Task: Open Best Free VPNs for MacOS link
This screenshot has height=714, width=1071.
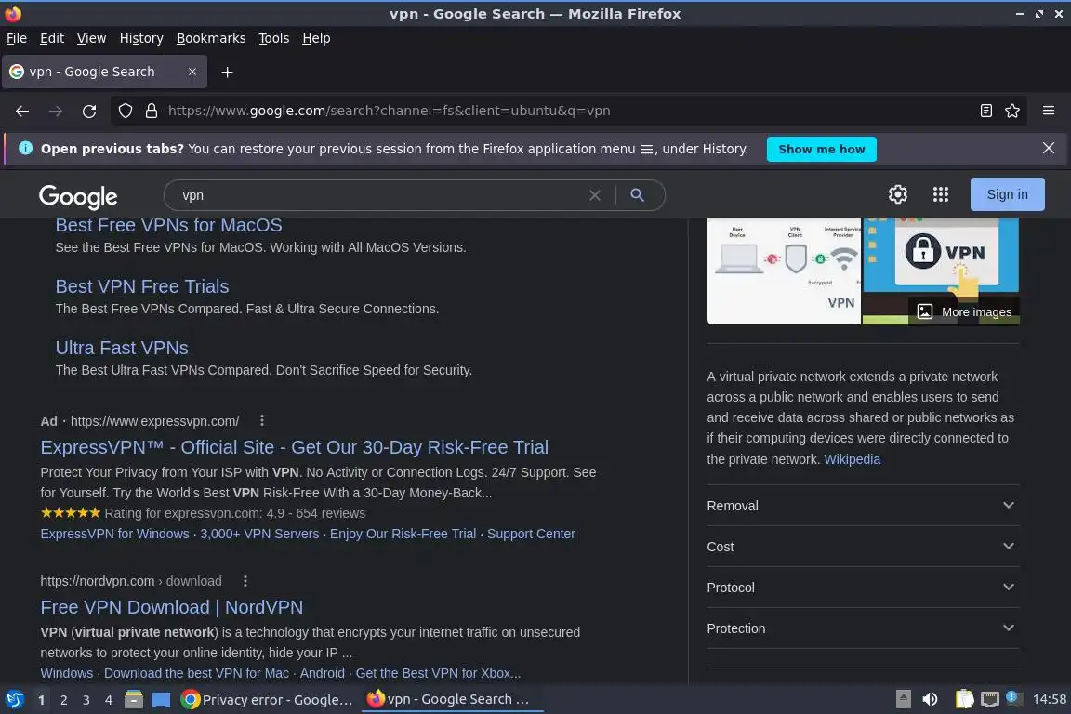Action: 168,226
